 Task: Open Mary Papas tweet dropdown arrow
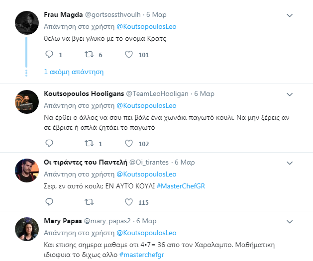tap(290, 221)
